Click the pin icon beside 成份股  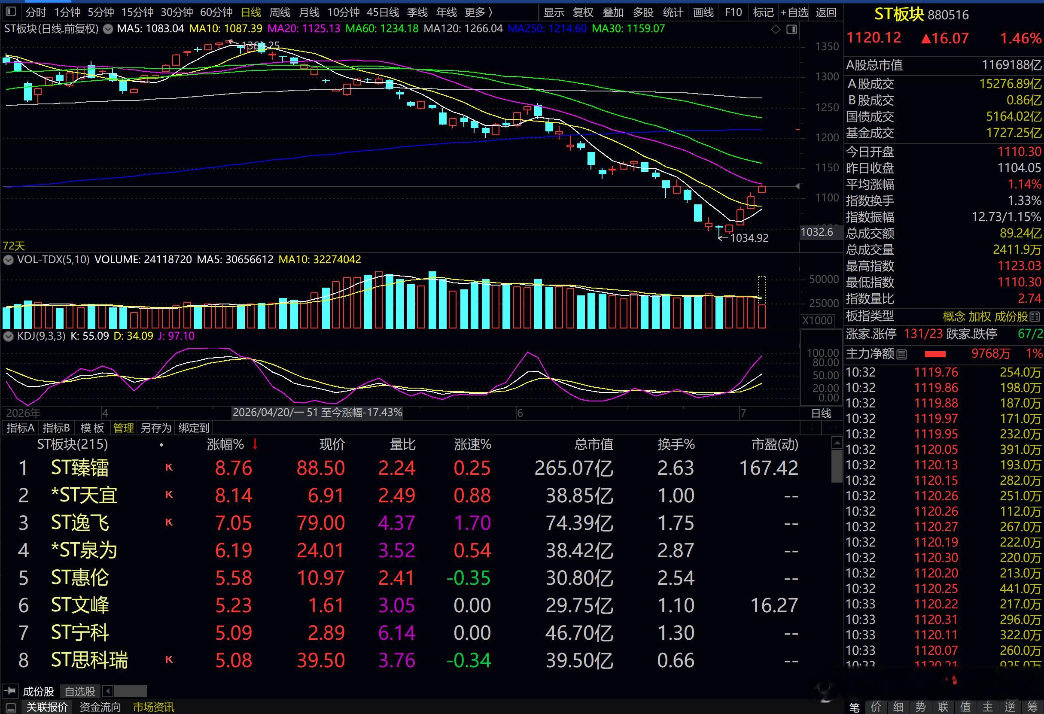(x=9, y=691)
